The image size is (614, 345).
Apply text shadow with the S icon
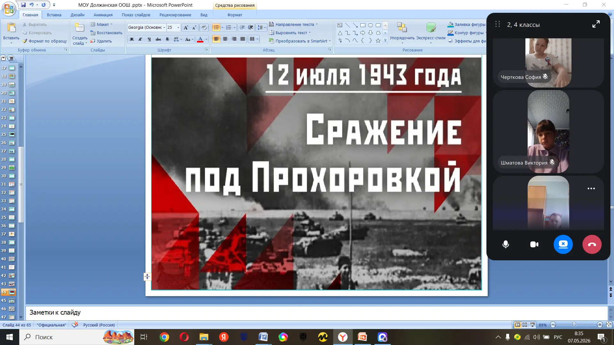tap(167, 39)
